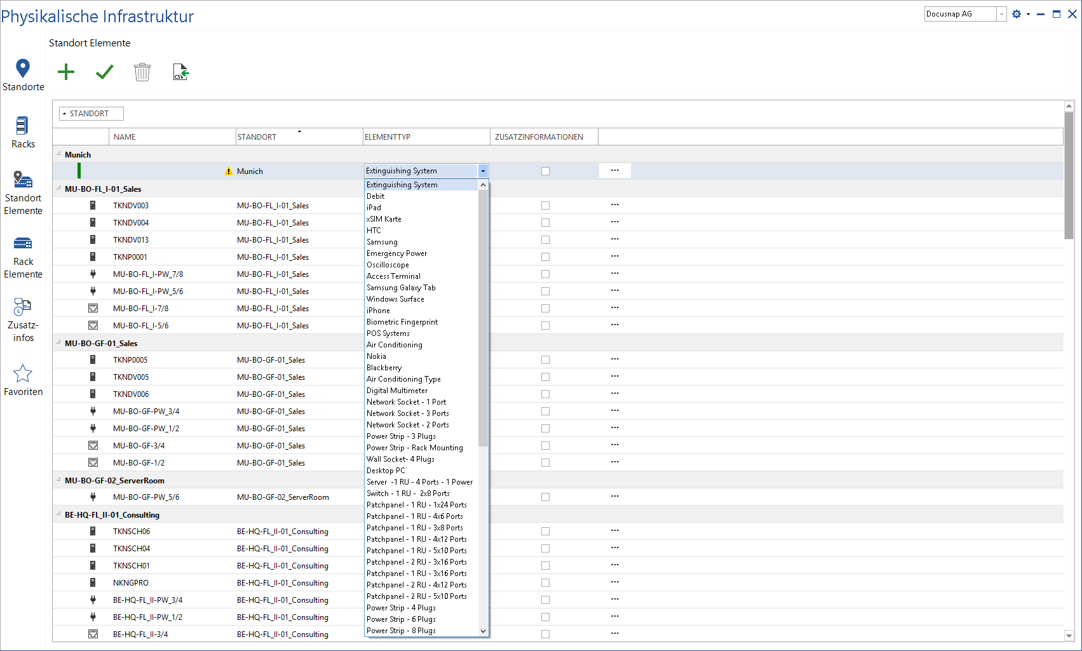The height and width of the screenshot is (651, 1082).
Task: Open the Favoriten star item
Action: click(x=23, y=380)
